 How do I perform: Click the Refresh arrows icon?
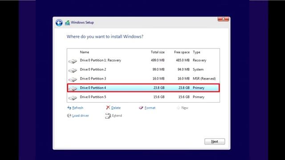(x=69, y=108)
